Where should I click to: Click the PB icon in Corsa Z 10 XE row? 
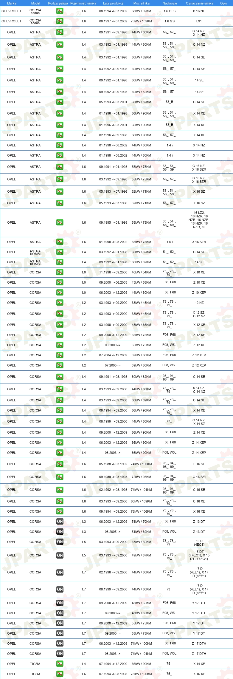pos(60,282)
